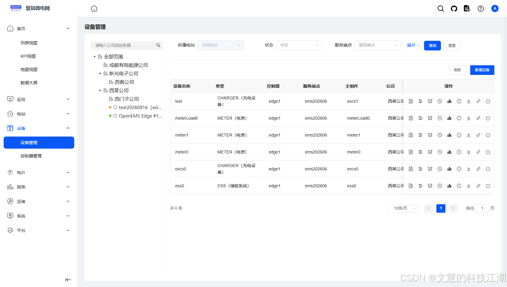
Task: Click the 重置 button
Action: tap(452, 46)
